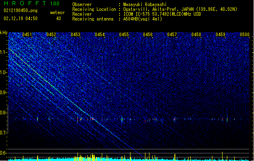Click the kHz axis unit label
This screenshot has width=254, height=161.
(x=4, y=33)
